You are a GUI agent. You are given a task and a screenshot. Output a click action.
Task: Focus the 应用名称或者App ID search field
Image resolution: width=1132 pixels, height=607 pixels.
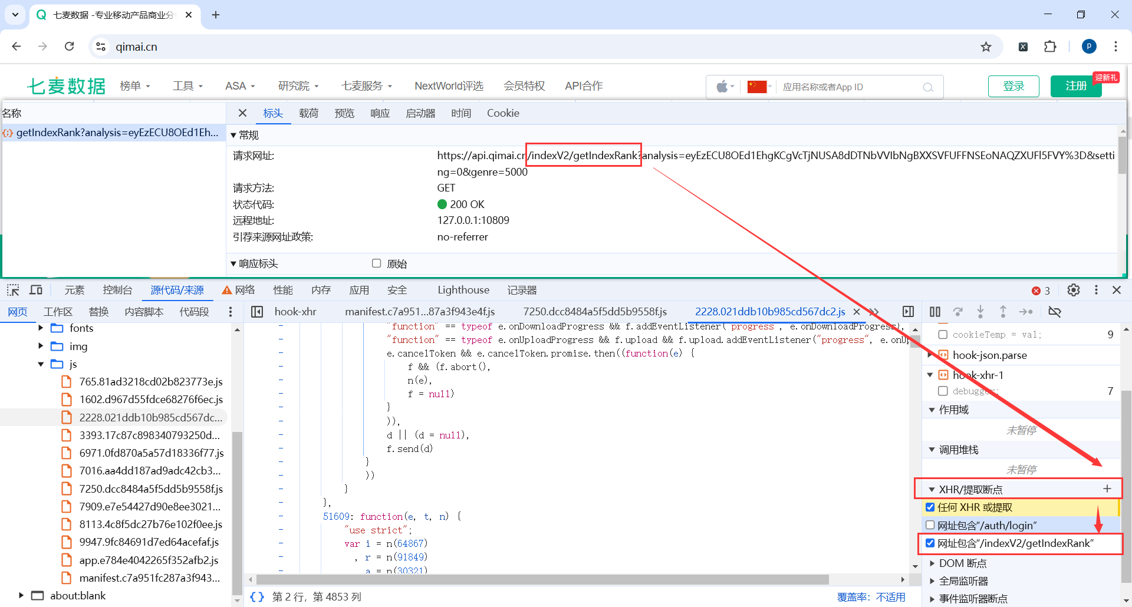pyautogui.click(x=849, y=87)
